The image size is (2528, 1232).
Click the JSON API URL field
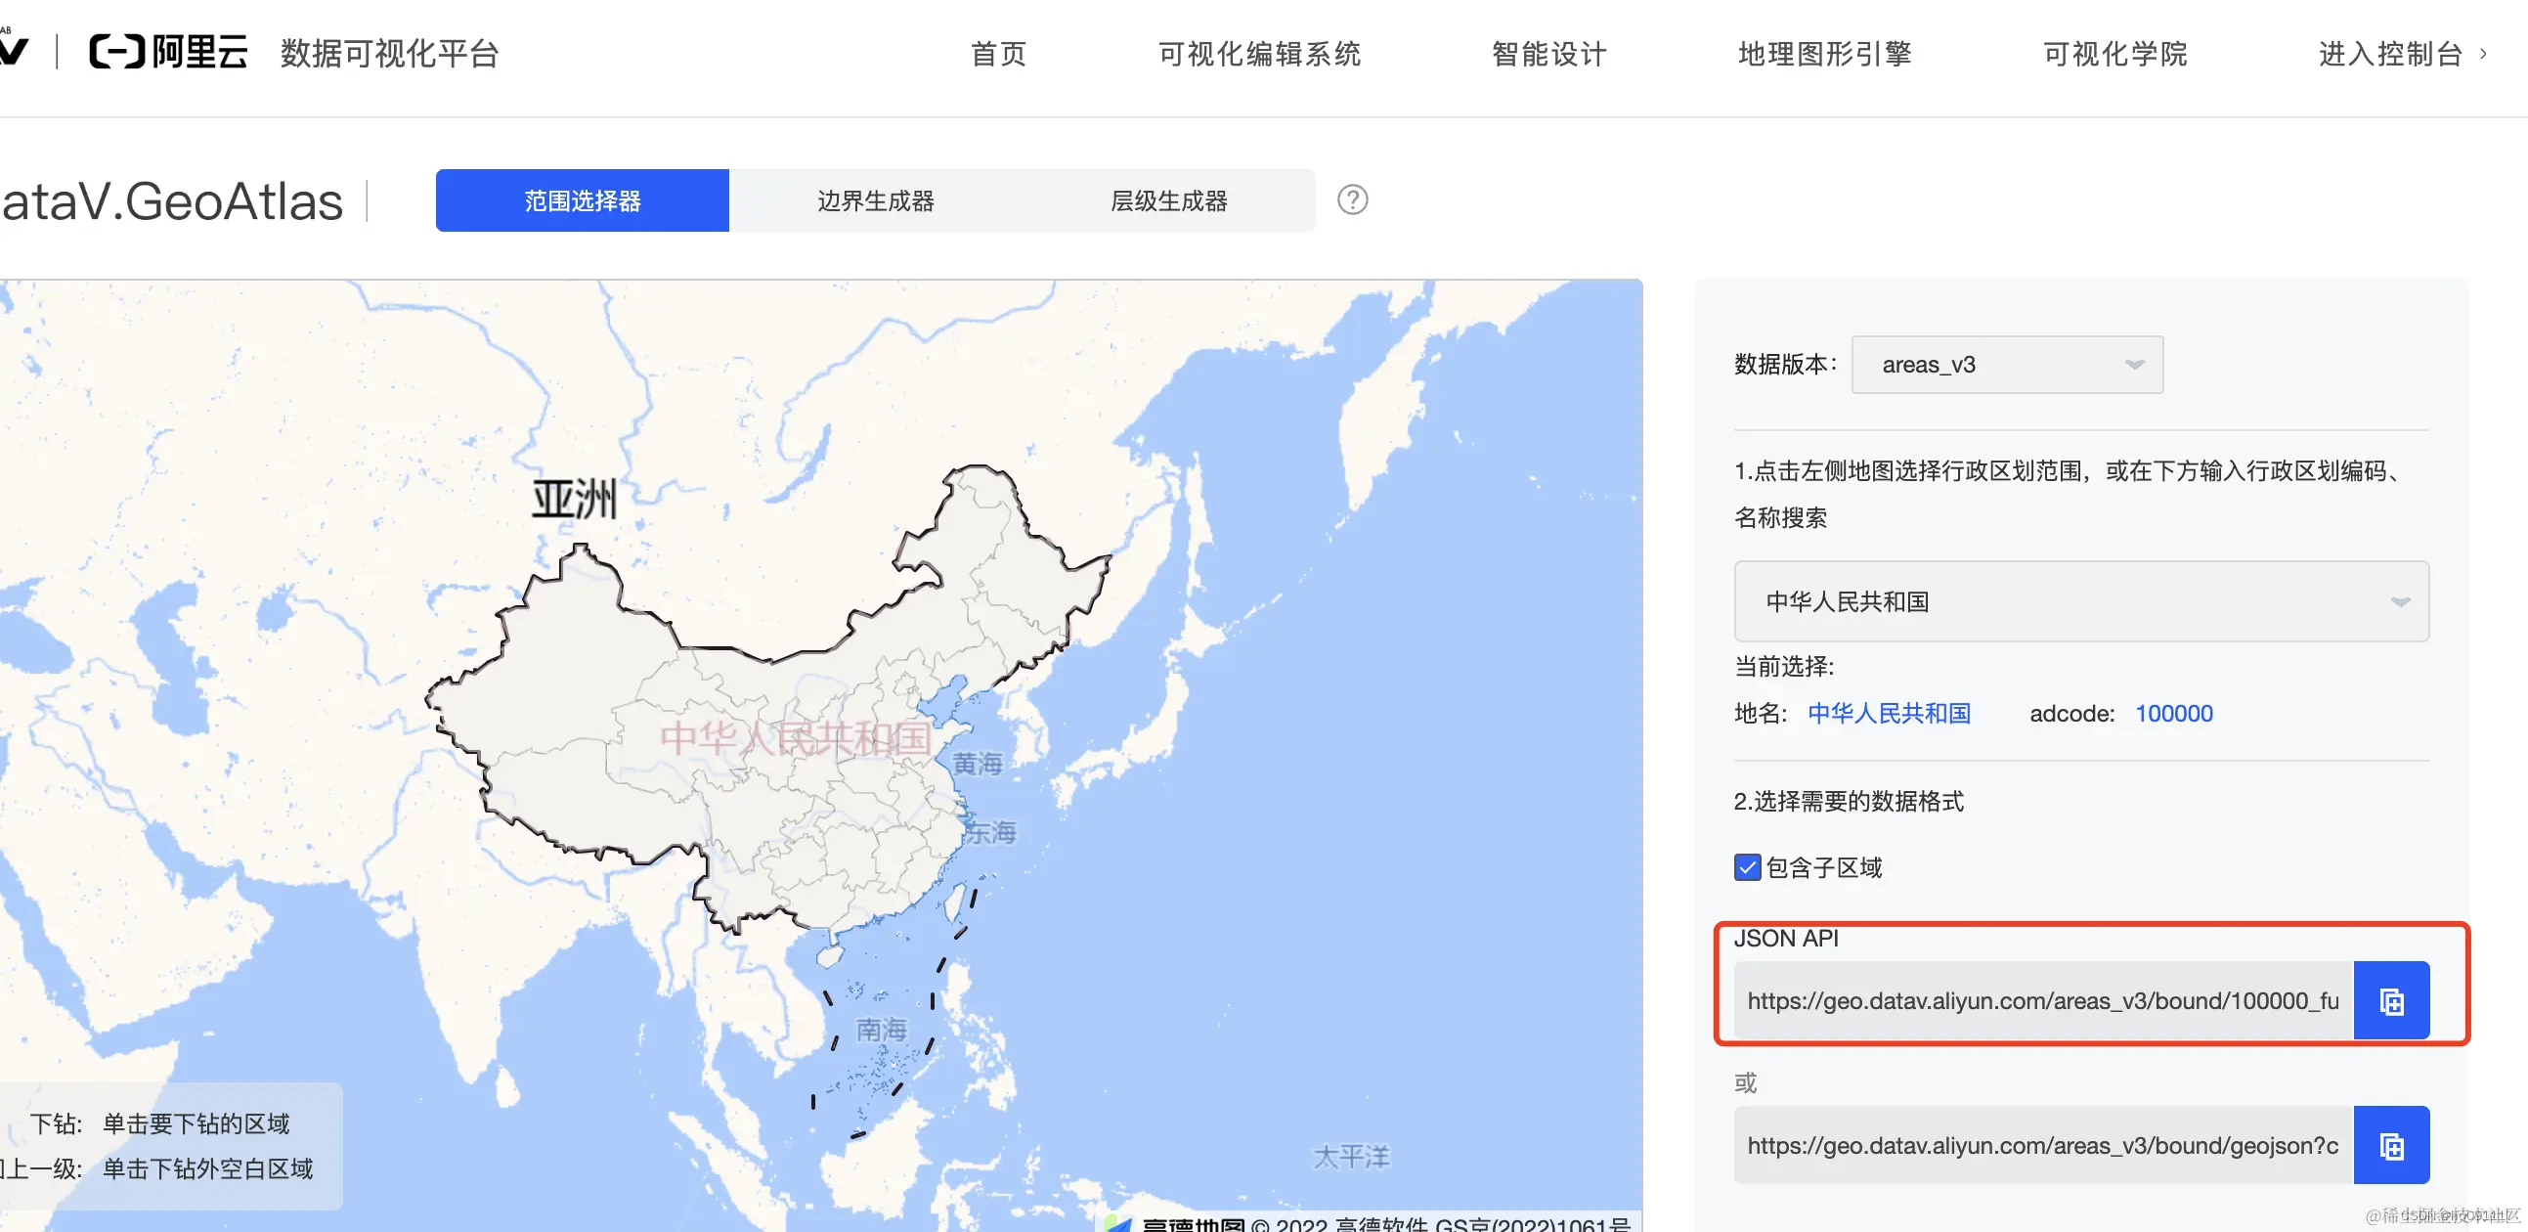click(x=2043, y=1000)
